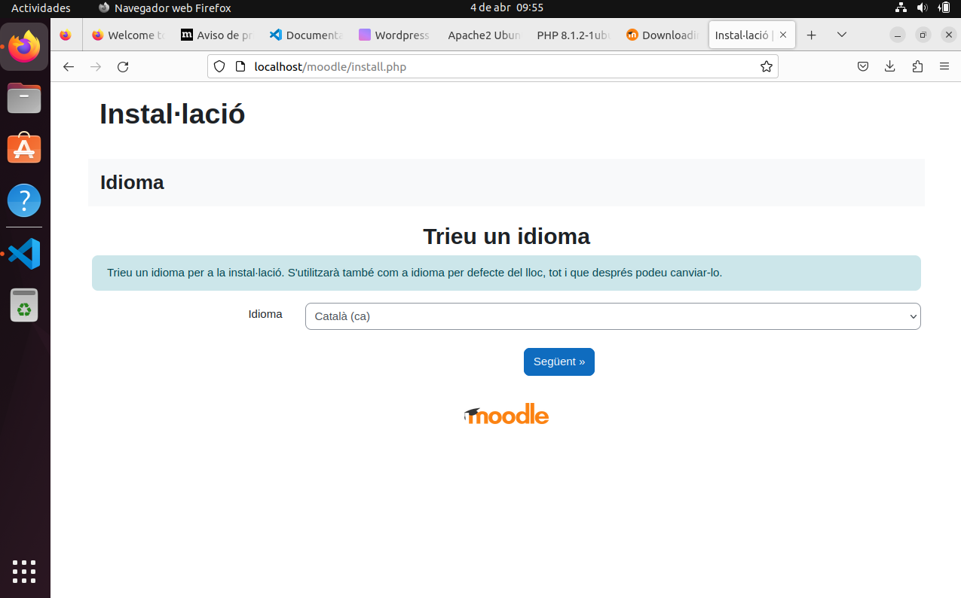Image resolution: width=961 pixels, height=598 pixels.
Task: Click the volume indicator in the system tray
Action: (x=921, y=8)
